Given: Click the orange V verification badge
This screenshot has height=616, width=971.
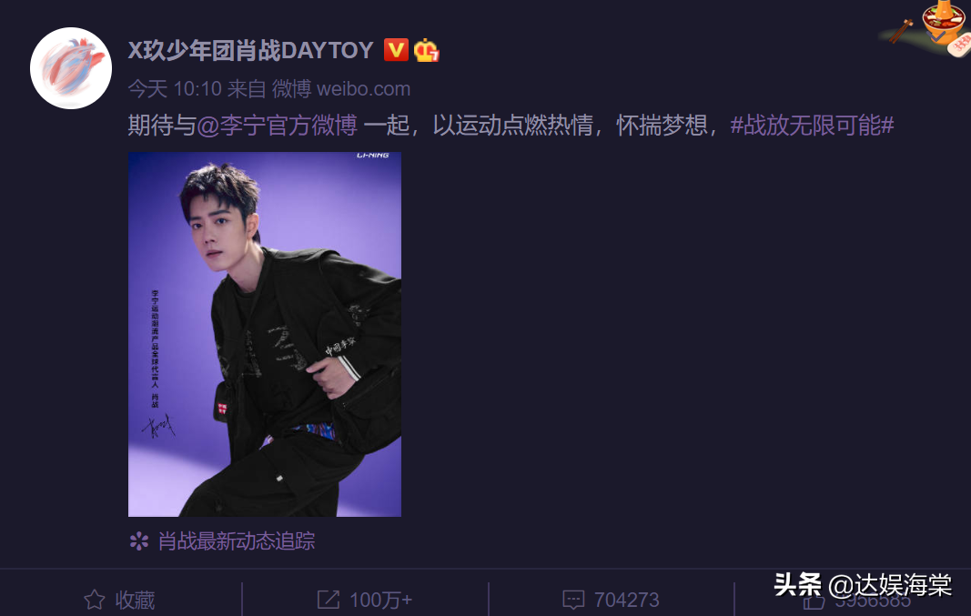Looking at the screenshot, I should click(x=396, y=49).
